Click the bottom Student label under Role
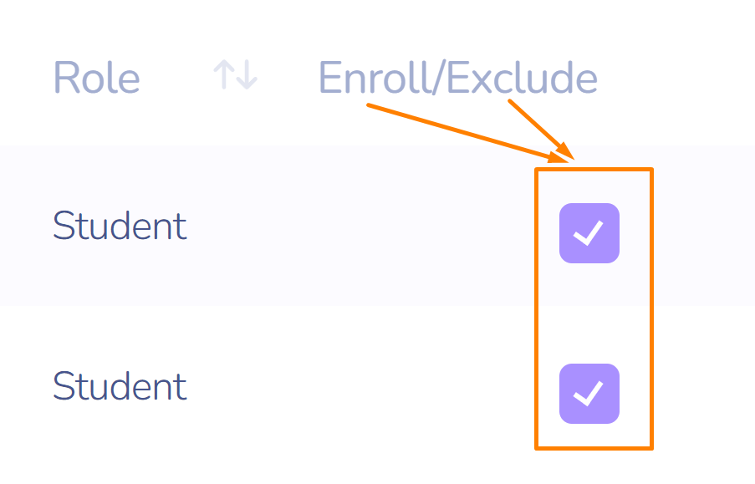This screenshot has width=755, height=484. 120,387
